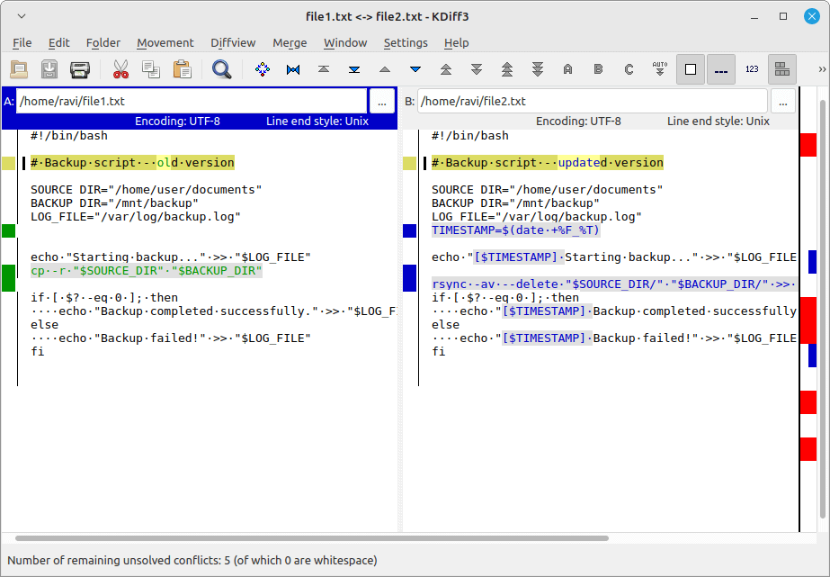Open the Search magnifier tool
Image resolution: width=830 pixels, height=577 pixels.
221,69
